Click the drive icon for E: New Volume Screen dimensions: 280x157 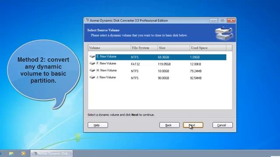point(92,56)
